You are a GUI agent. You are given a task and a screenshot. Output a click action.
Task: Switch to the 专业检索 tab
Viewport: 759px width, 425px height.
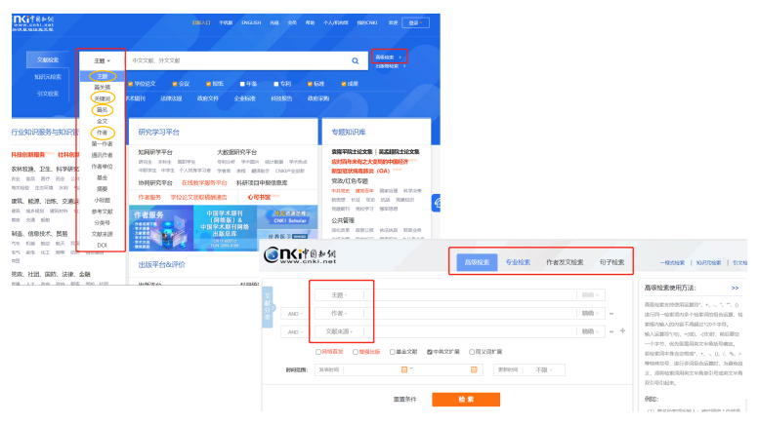pyautogui.click(x=518, y=262)
